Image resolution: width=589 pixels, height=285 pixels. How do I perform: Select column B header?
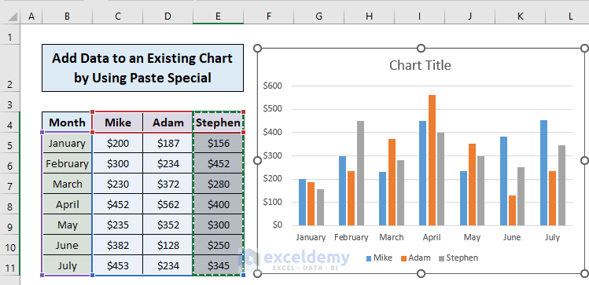coord(68,16)
